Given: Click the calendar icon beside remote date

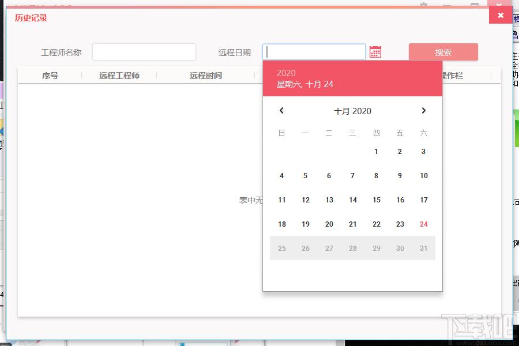Looking at the screenshot, I should (x=375, y=52).
